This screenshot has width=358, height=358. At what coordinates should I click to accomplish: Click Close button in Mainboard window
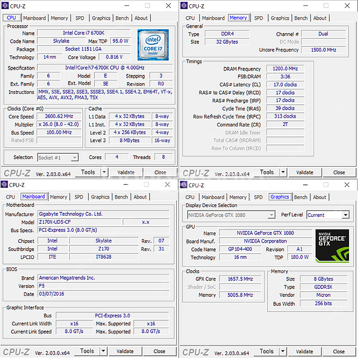point(159,351)
